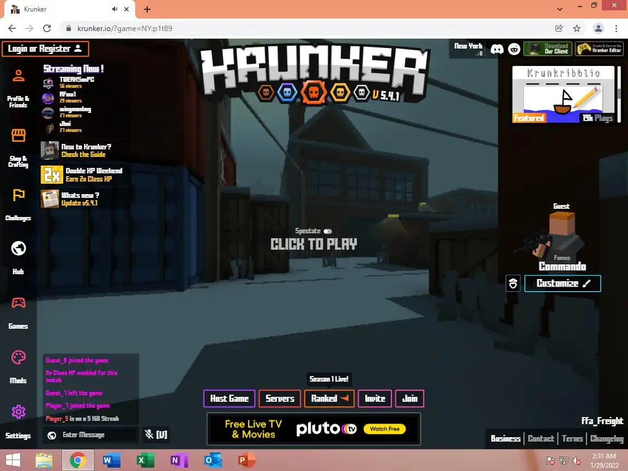The image size is (628, 471).
Task: Click the browser share page icon
Action: pos(559,28)
